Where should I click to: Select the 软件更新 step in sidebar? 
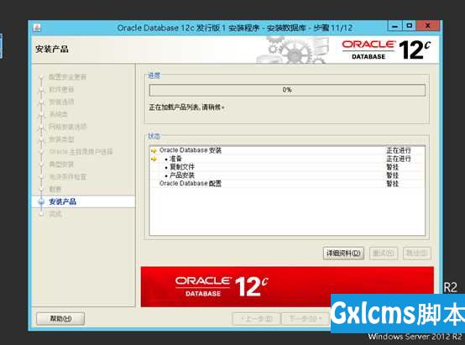point(61,90)
